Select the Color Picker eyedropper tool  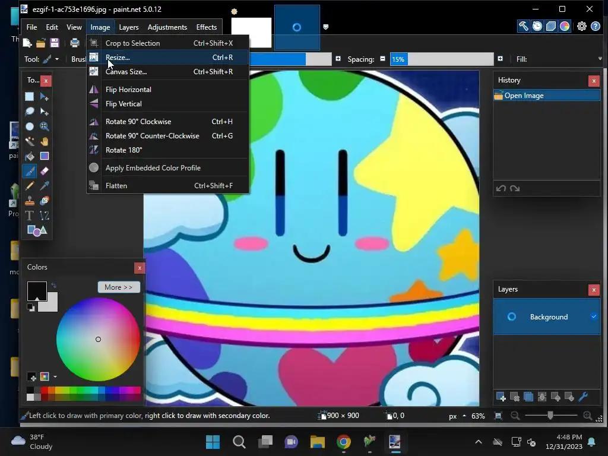(44, 186)
